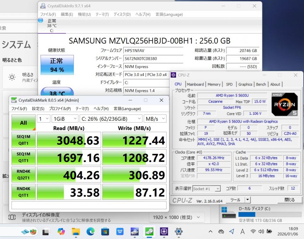Click the CrystalDiskMark taskbar icon

coord(149,232)
